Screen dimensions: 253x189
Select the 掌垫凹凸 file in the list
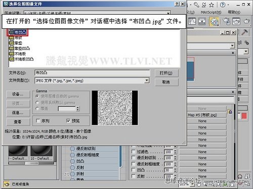[x=20, y=49]
